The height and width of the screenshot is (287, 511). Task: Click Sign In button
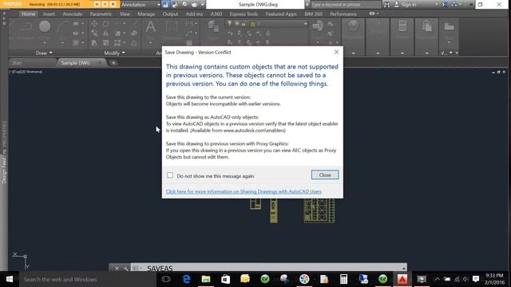point(406,5)
